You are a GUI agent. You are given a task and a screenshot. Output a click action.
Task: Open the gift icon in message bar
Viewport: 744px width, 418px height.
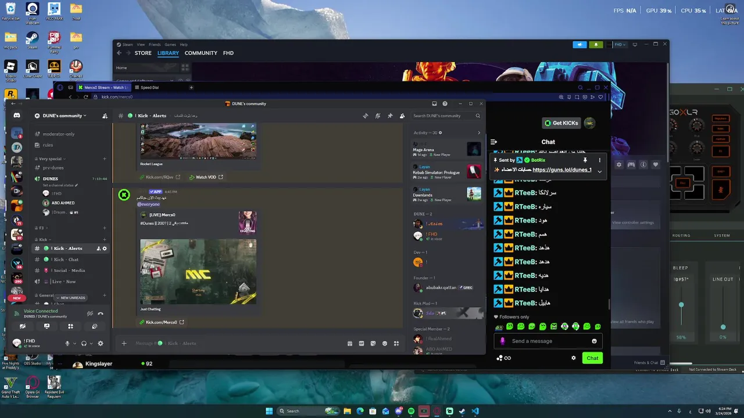(x=350, y=343)
